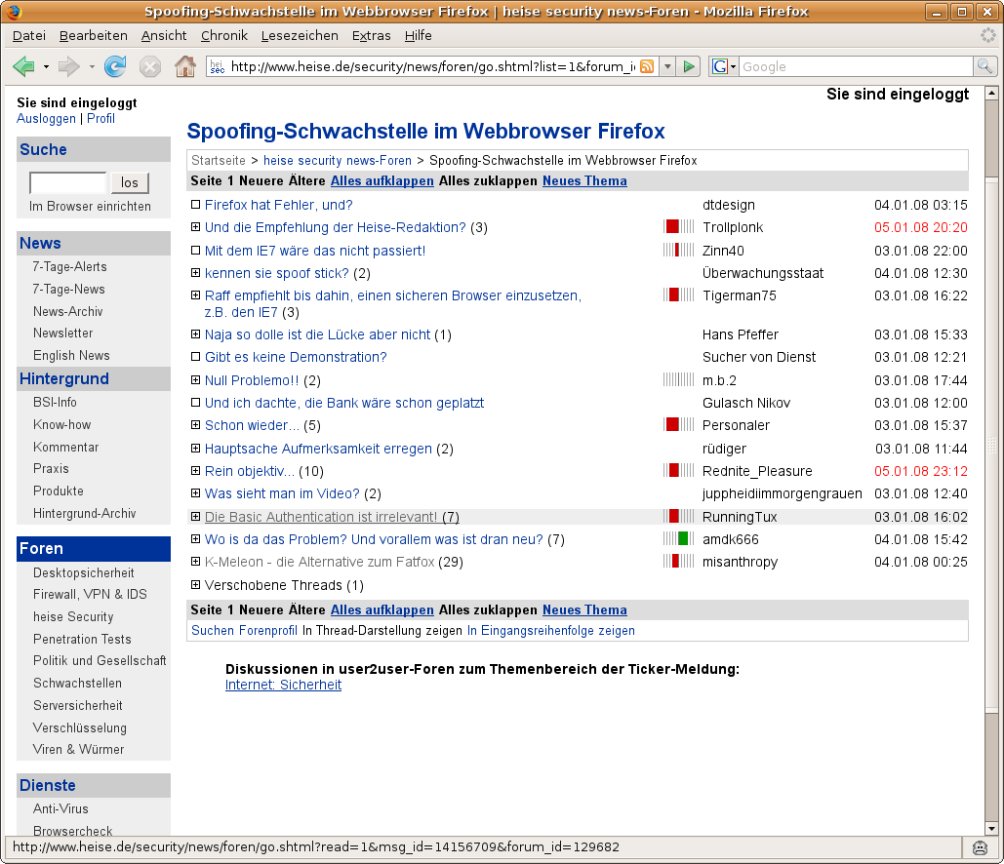Open 'heise security news-Foren' breadcrumb link

tap(338, 161)
